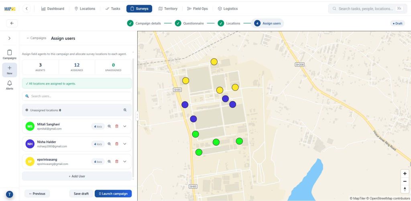Focus the global search field
The height and width of the screenshot is (201, 411).
tap(367, 9)
